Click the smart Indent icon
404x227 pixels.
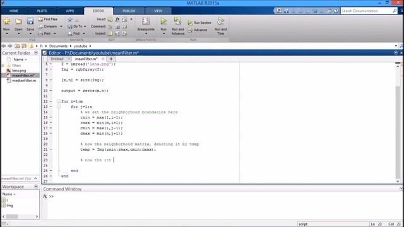coord(110,33)
